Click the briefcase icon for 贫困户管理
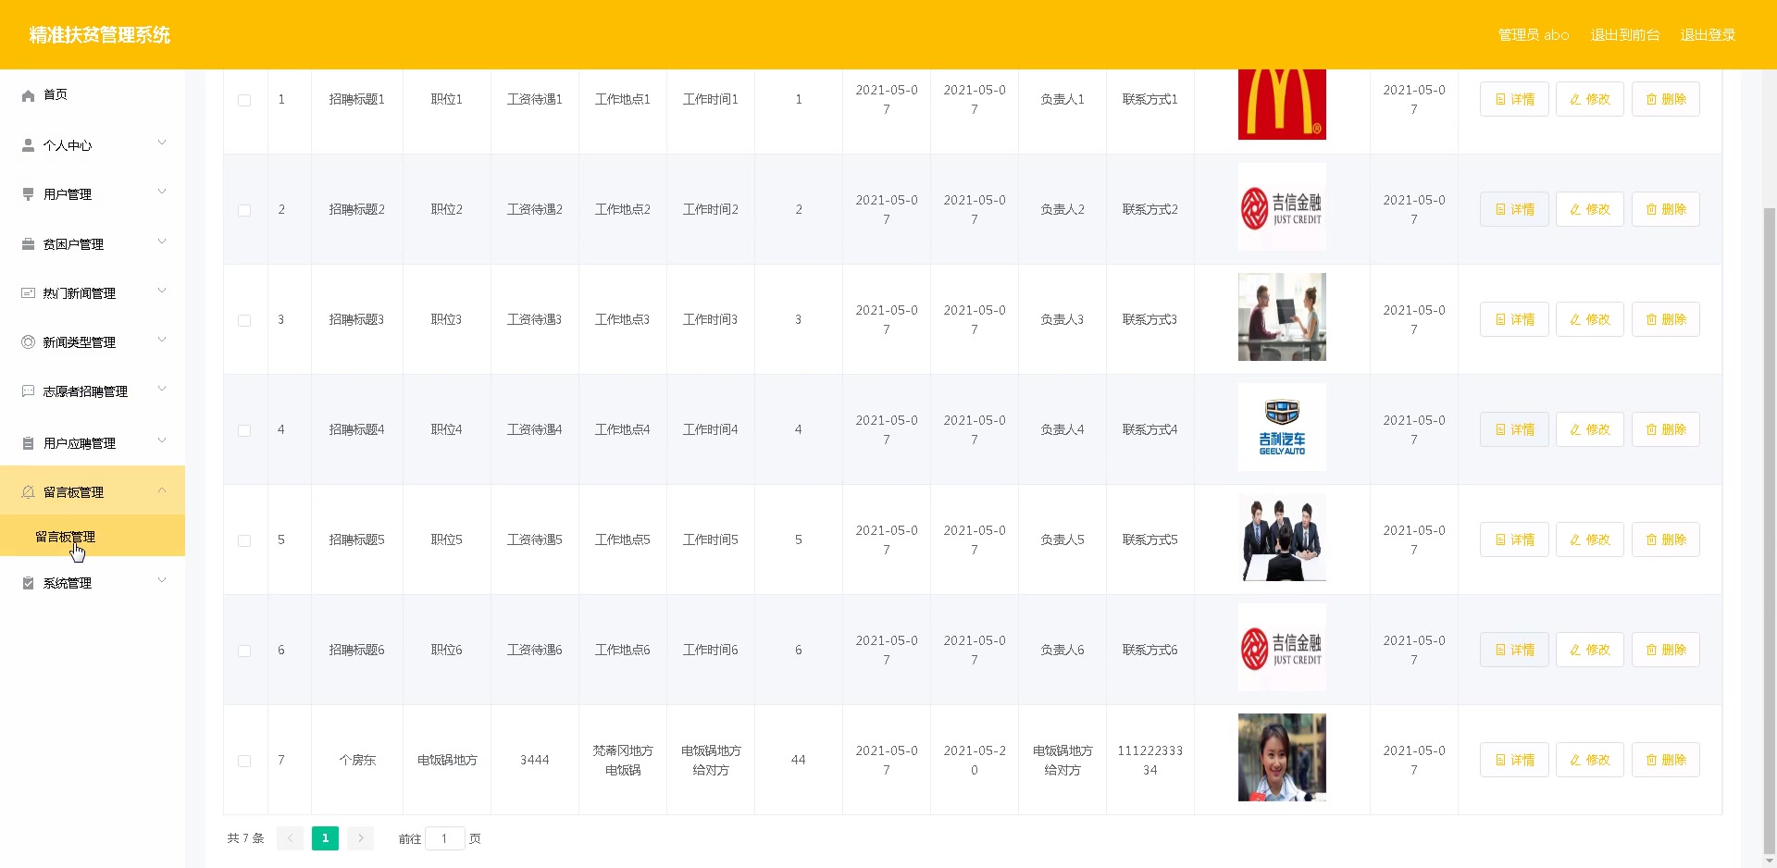Viewport: 1777px width, 868px height. click(x=28, y=244)
